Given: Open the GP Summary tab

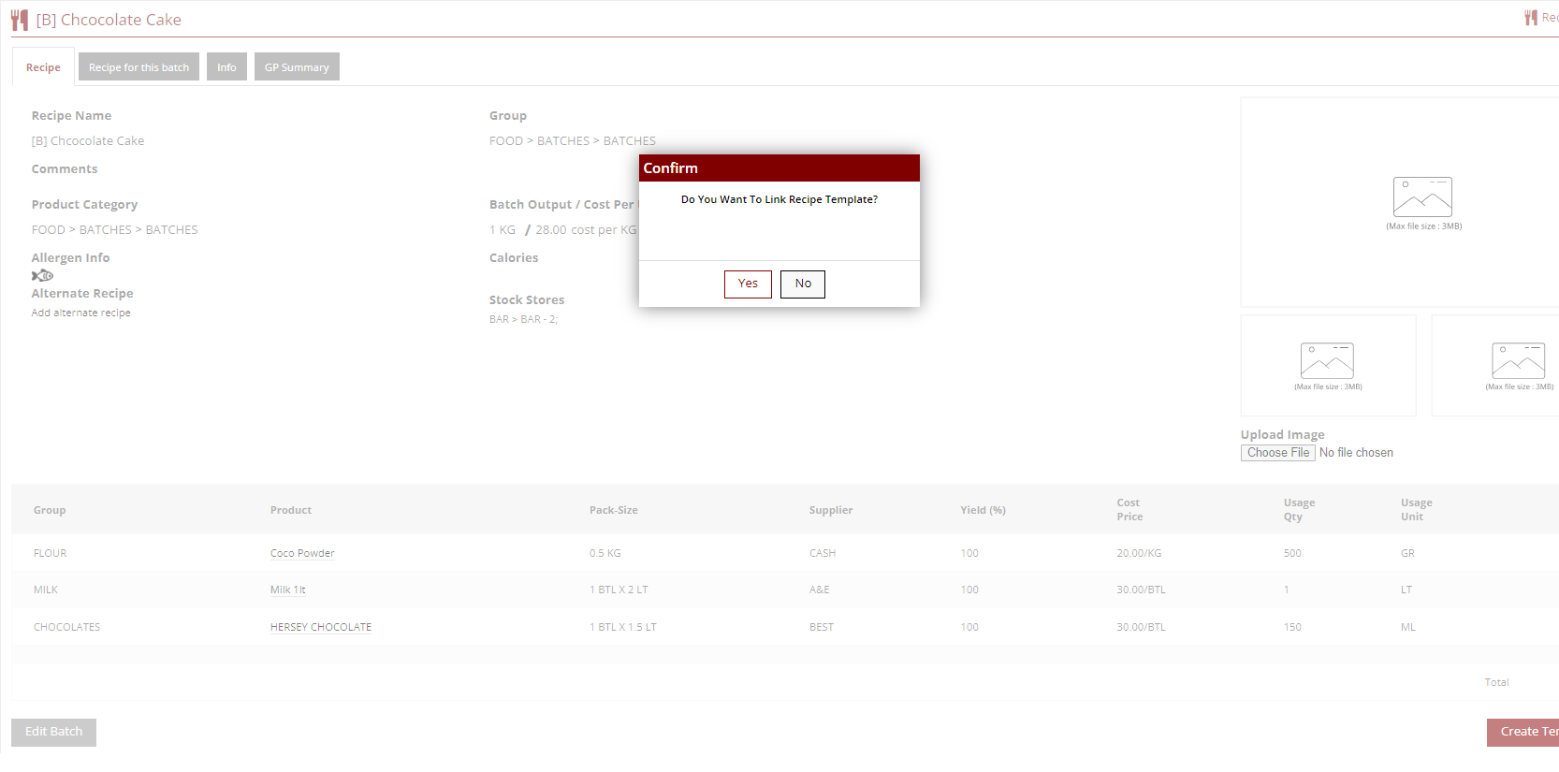Looking at the screenshot, I should 297,67.
